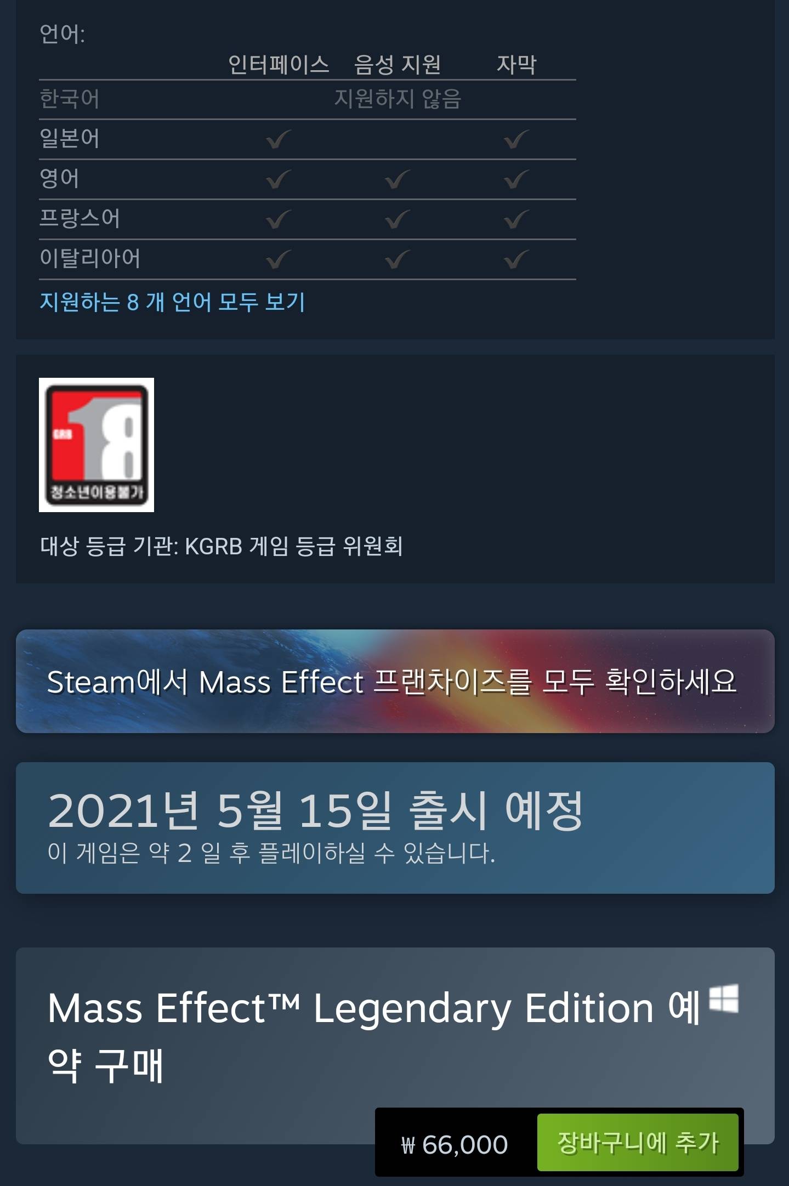Click English full audio checkmark
The height and width of the screenshot is (1186, 789).
tap(397, 179)
